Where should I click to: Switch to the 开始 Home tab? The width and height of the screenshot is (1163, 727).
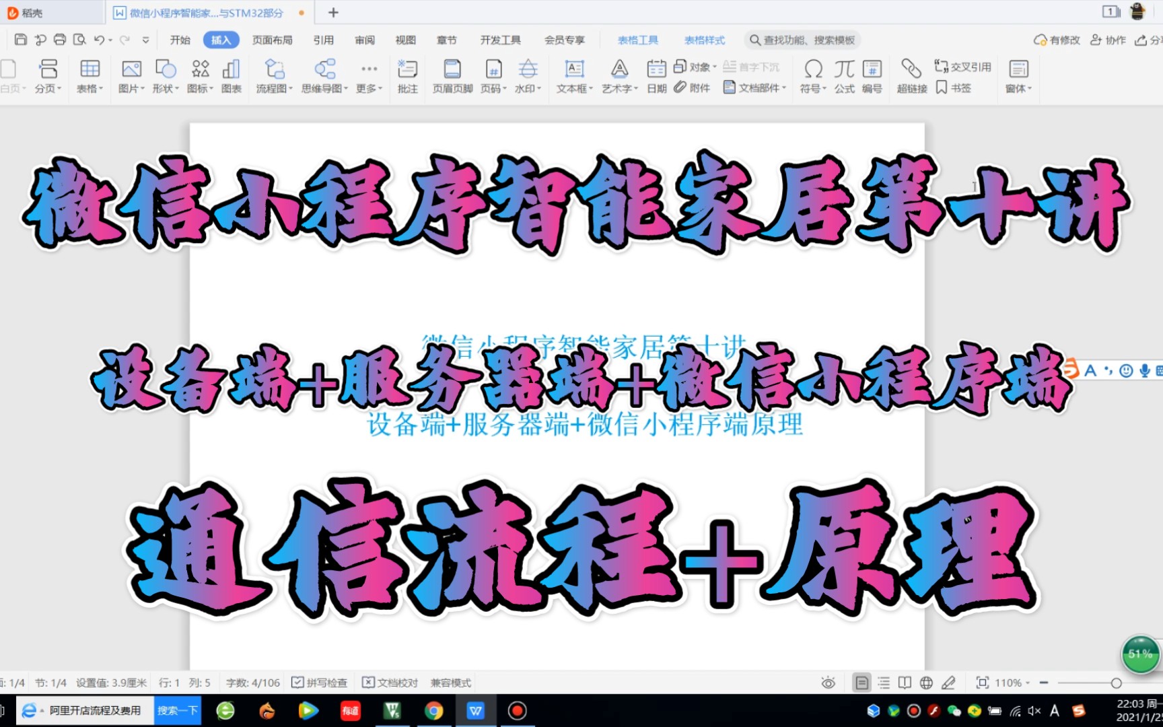[180, 40]
